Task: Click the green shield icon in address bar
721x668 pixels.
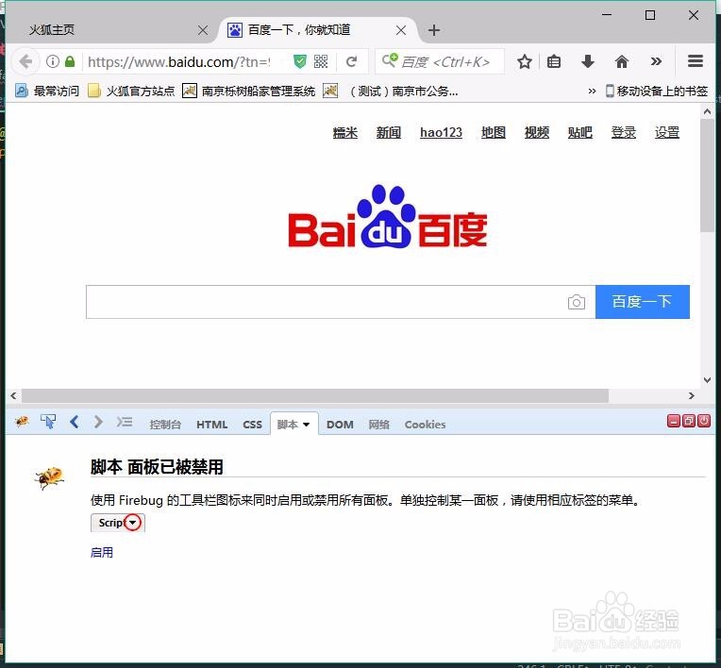Action: click(x=300, y=61)
